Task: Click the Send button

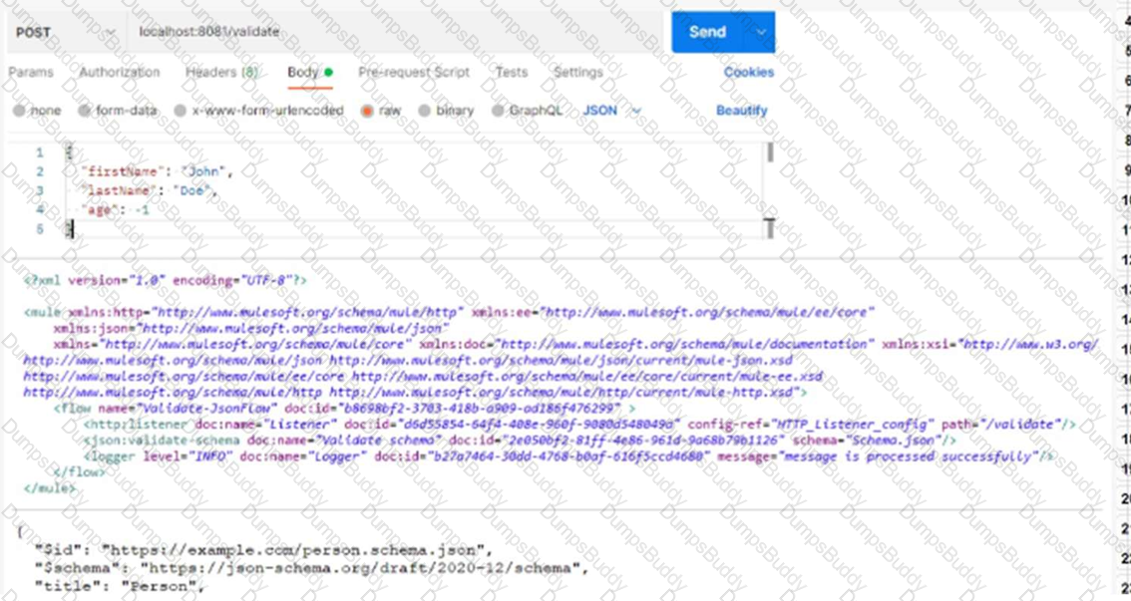Action: click(x=707, y=31)
